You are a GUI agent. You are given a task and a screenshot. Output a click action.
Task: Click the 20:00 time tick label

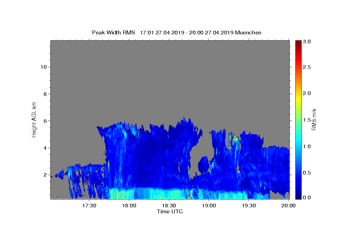(288, 206)
